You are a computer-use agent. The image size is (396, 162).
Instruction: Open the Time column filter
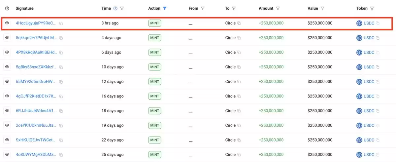click(x=122, y=9)
